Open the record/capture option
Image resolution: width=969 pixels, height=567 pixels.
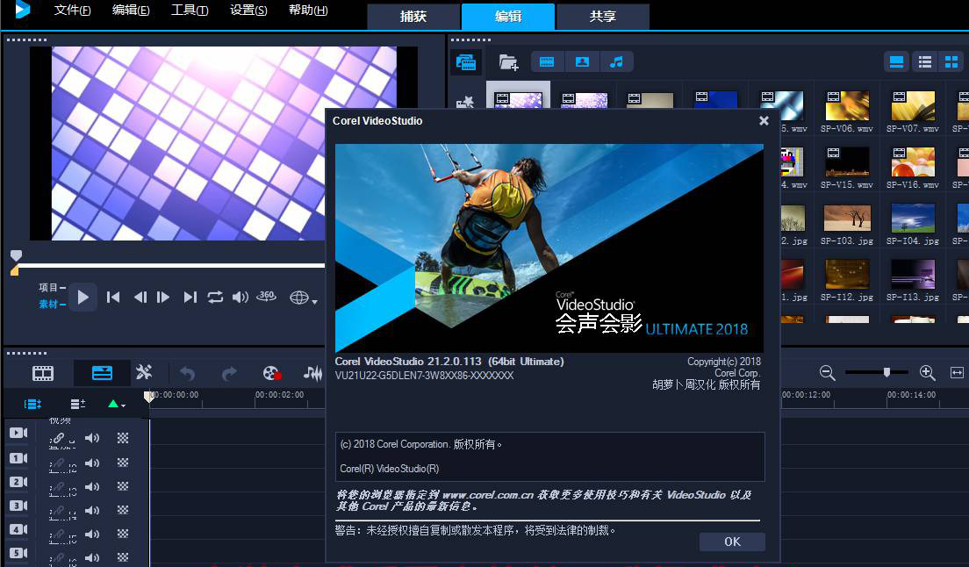272,373
